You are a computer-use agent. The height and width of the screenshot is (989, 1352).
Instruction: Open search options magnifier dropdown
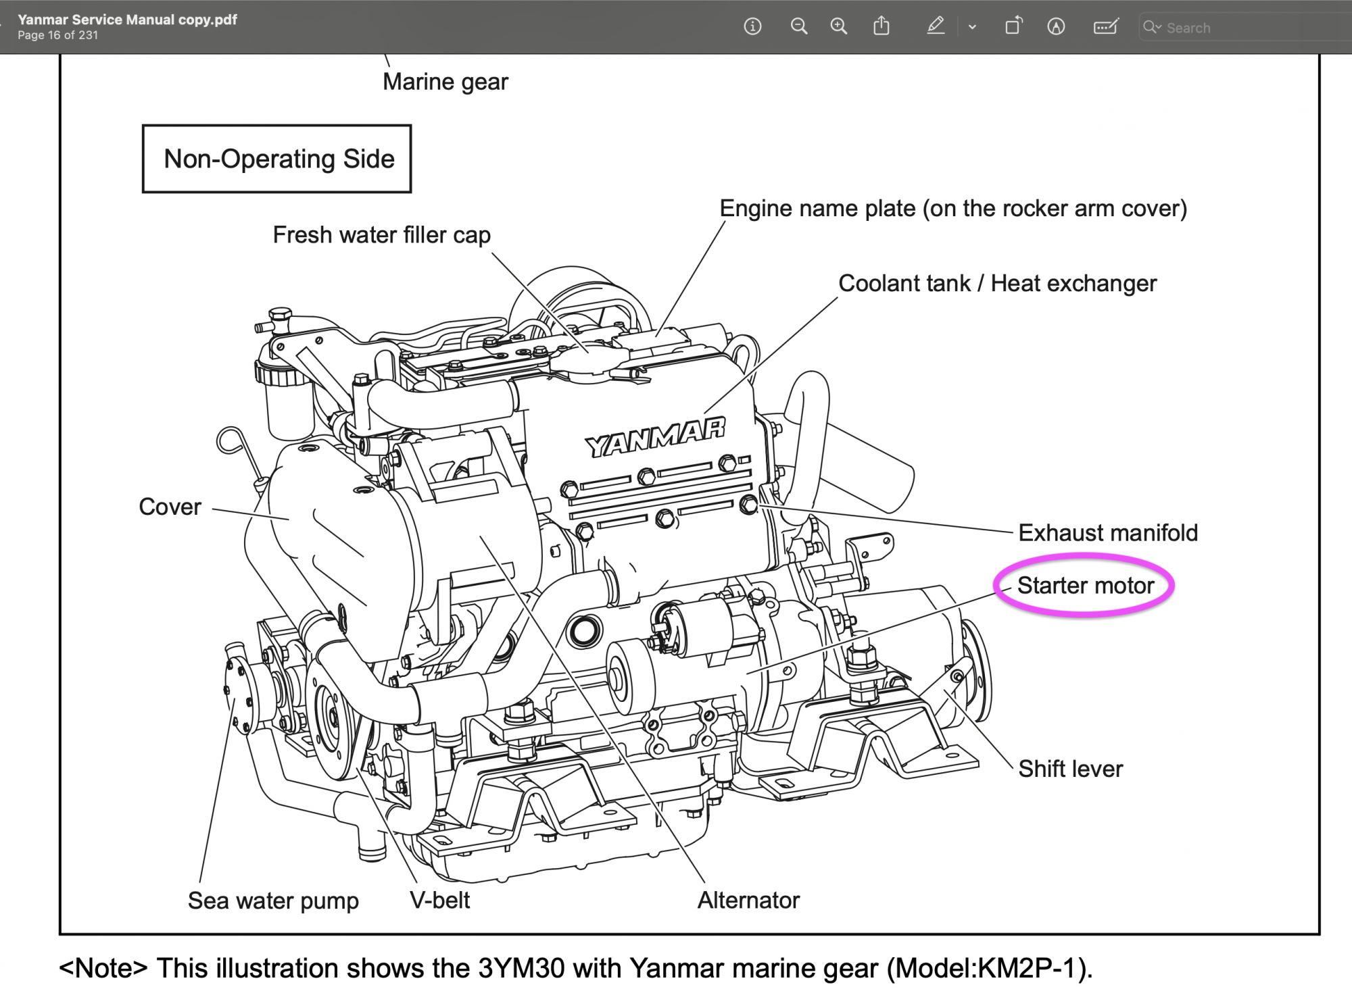click(x=1151, y=28)
